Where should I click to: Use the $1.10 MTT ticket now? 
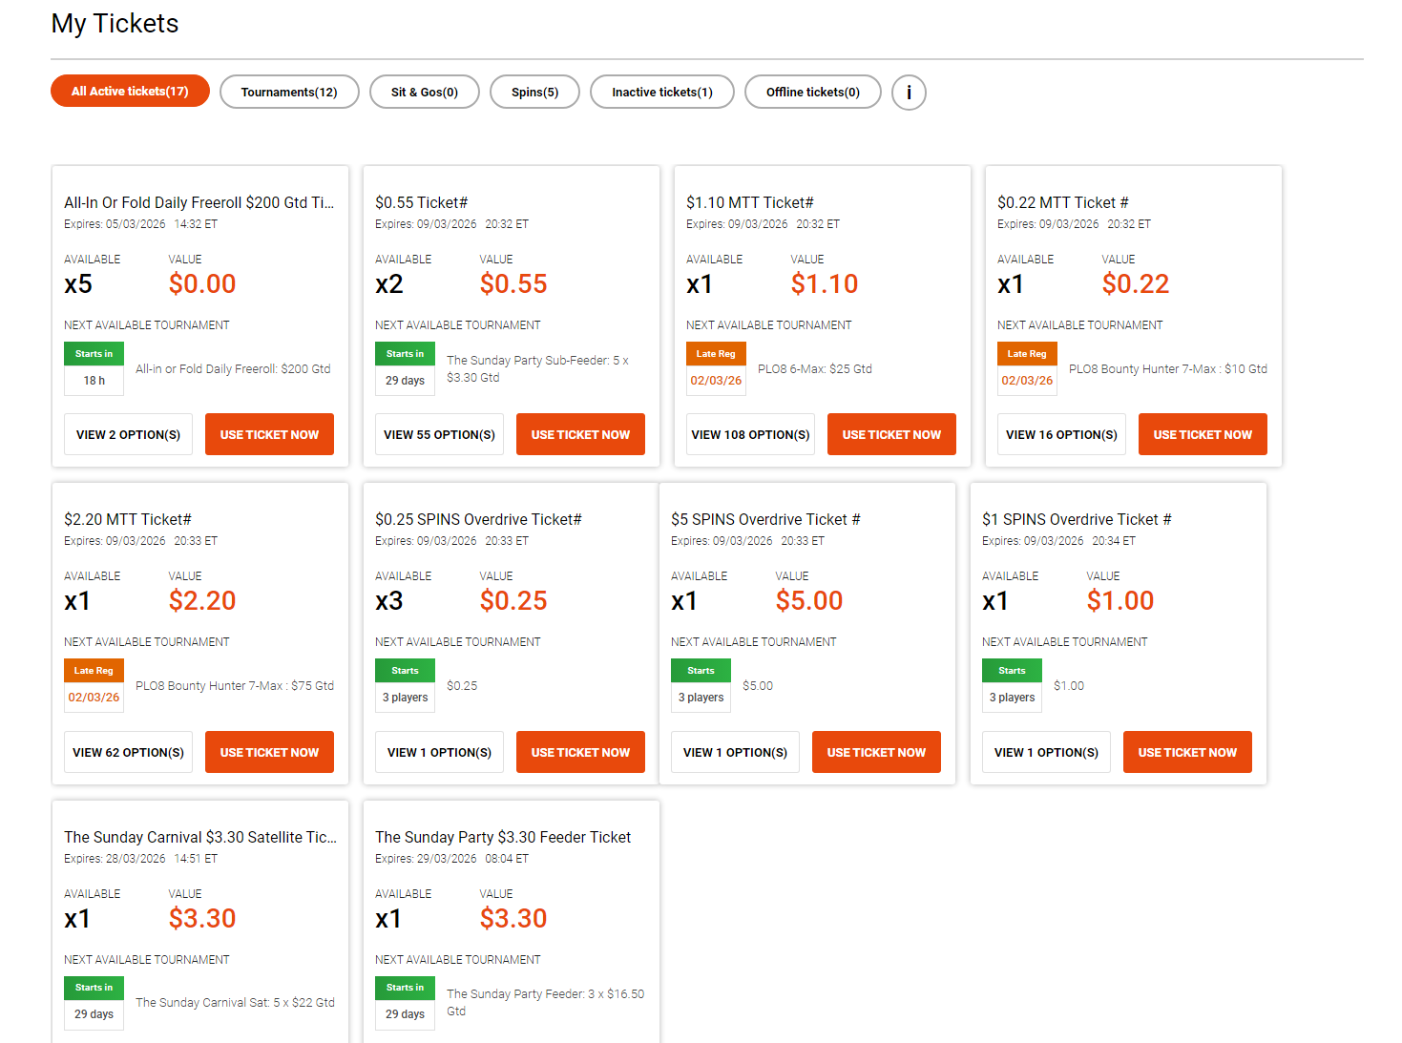(891, 434)
